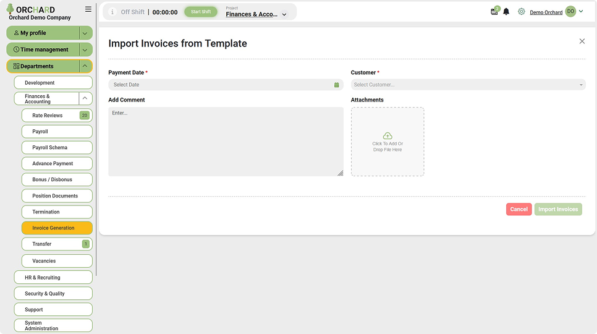Image resolution: width=597 pixels, height=334 pixels.
Task: Select Support department
Action: pos(53,310)
